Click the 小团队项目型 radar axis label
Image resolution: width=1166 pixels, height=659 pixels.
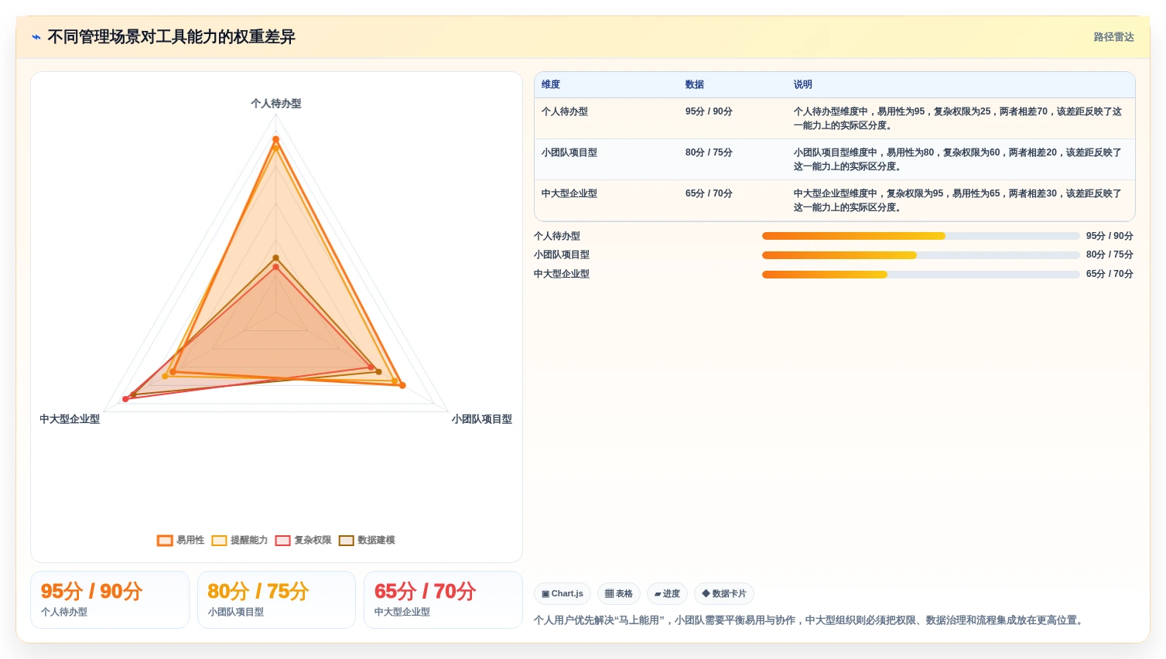click(482, 419)
